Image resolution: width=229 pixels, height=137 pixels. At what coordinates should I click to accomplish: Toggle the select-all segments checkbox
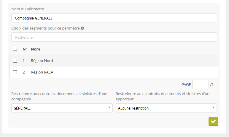15,49
